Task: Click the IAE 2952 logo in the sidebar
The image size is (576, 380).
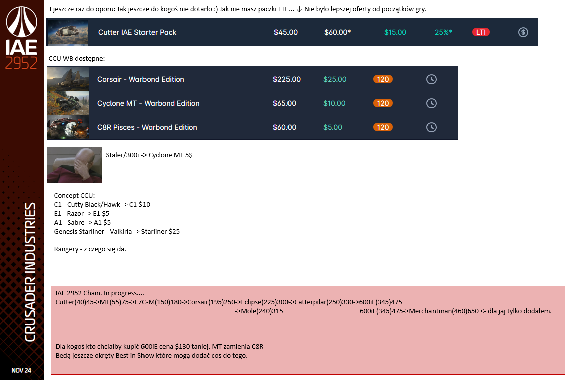Action: click(x=21, y=38)
